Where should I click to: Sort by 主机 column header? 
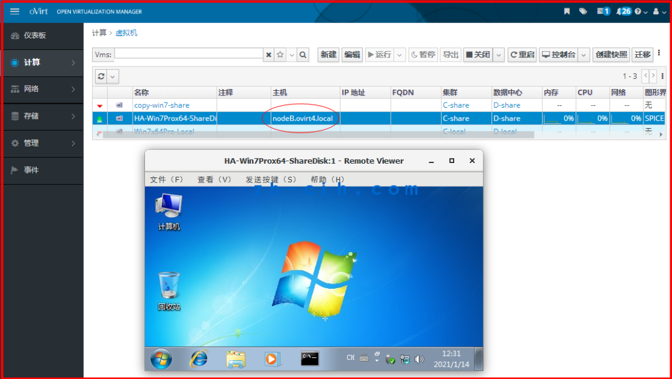pyautogui.click(x=279, y=93)
